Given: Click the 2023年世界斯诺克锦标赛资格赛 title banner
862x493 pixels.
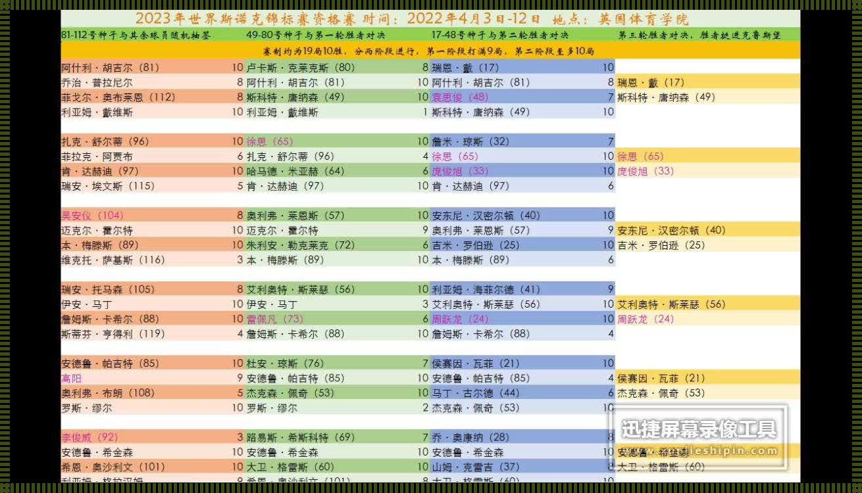Looking at the screenshot, I should point(430,18).
